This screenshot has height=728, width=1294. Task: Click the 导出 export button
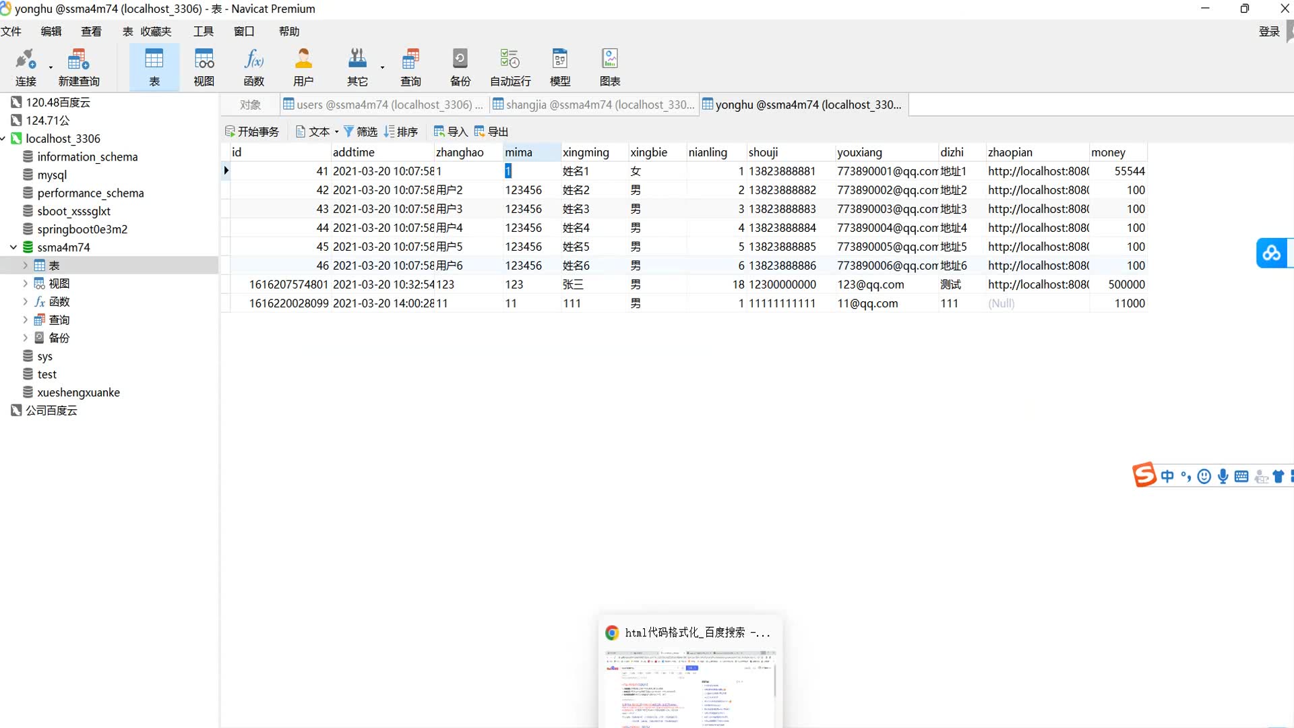point(491,131)
